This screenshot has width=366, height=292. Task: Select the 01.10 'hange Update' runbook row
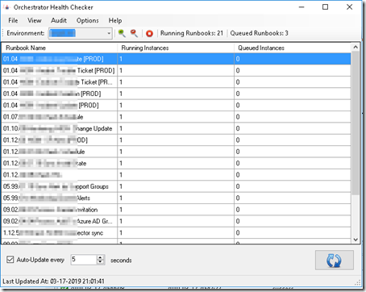pos(177,128)
